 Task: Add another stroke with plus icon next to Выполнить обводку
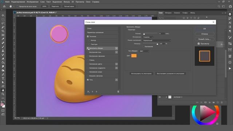[x=116, y=48]
